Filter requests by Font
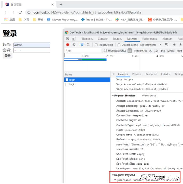Viewport: 183px width, 184px height. pos(179,51)
